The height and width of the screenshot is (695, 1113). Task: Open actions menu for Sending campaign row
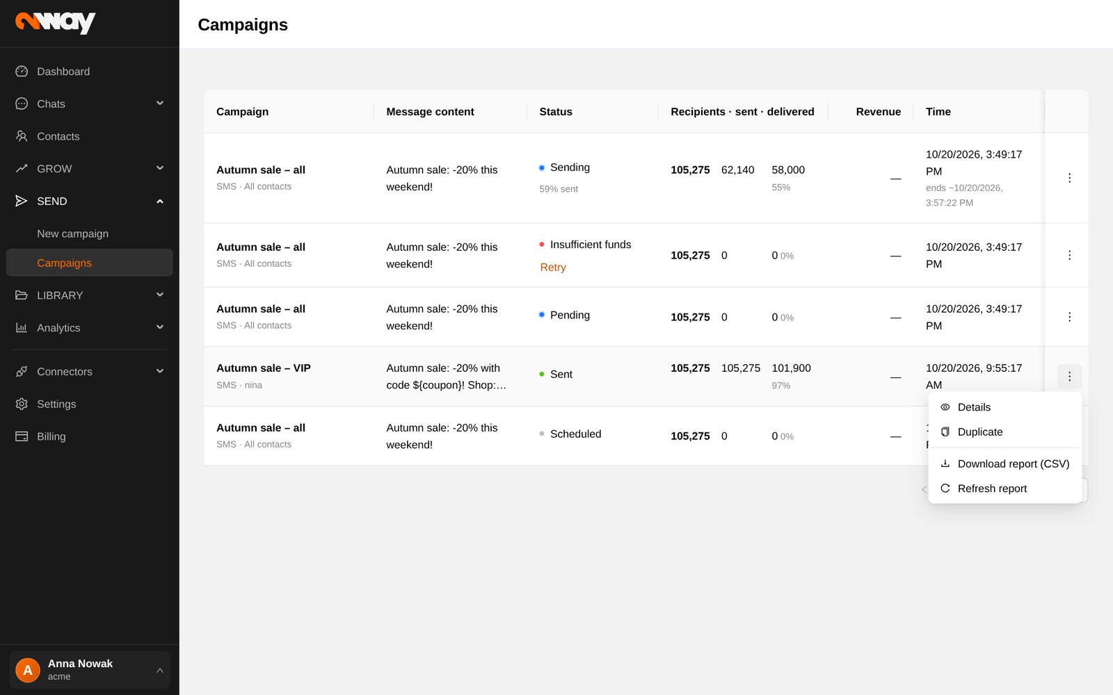1069,178
